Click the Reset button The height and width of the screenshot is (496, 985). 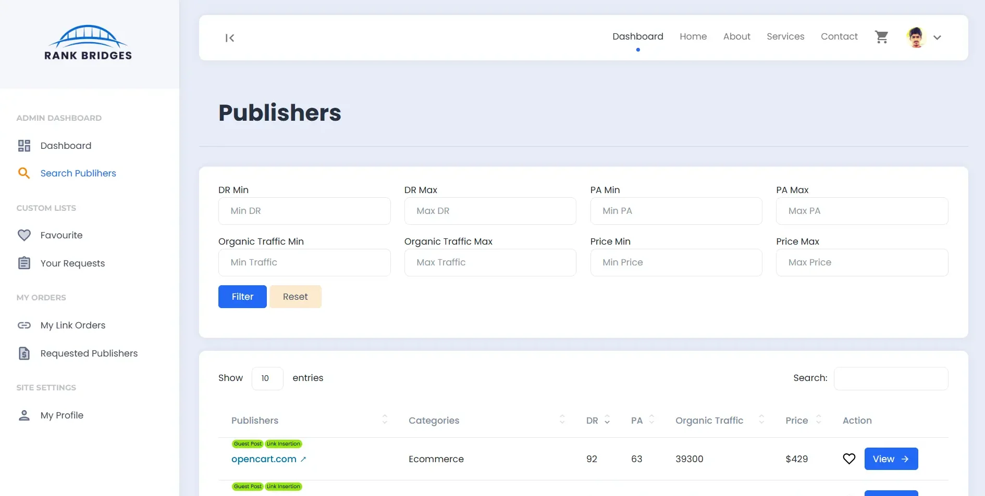(295, 296)
